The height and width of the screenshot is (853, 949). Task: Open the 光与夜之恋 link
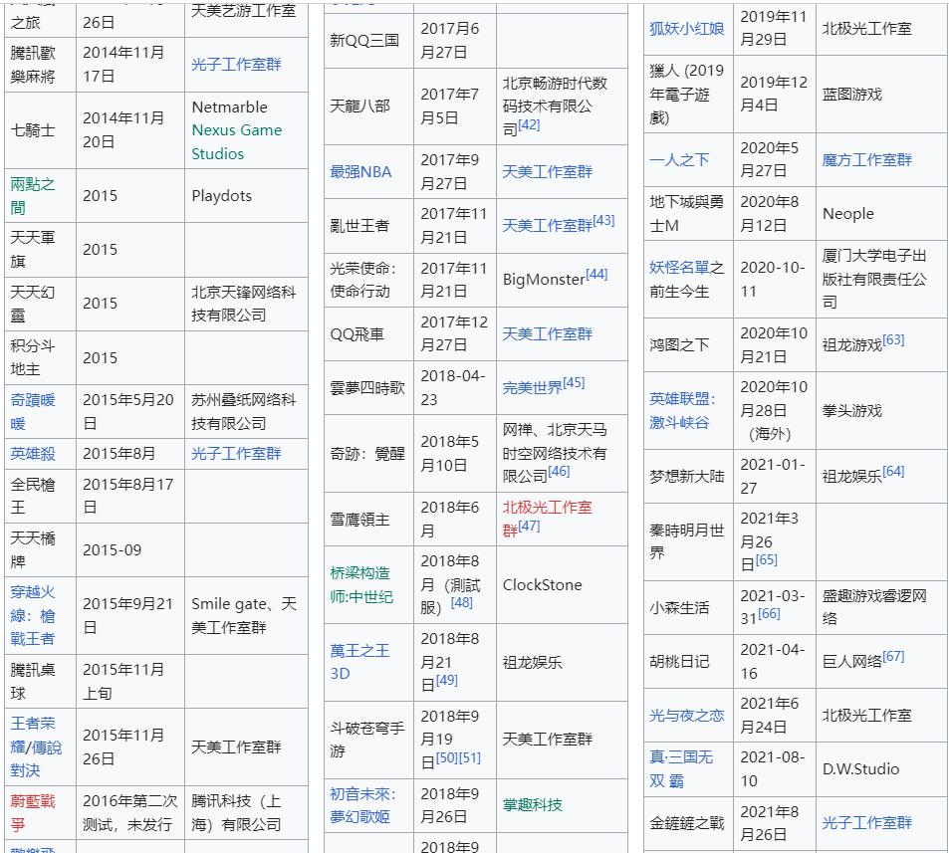pos(686,716)
